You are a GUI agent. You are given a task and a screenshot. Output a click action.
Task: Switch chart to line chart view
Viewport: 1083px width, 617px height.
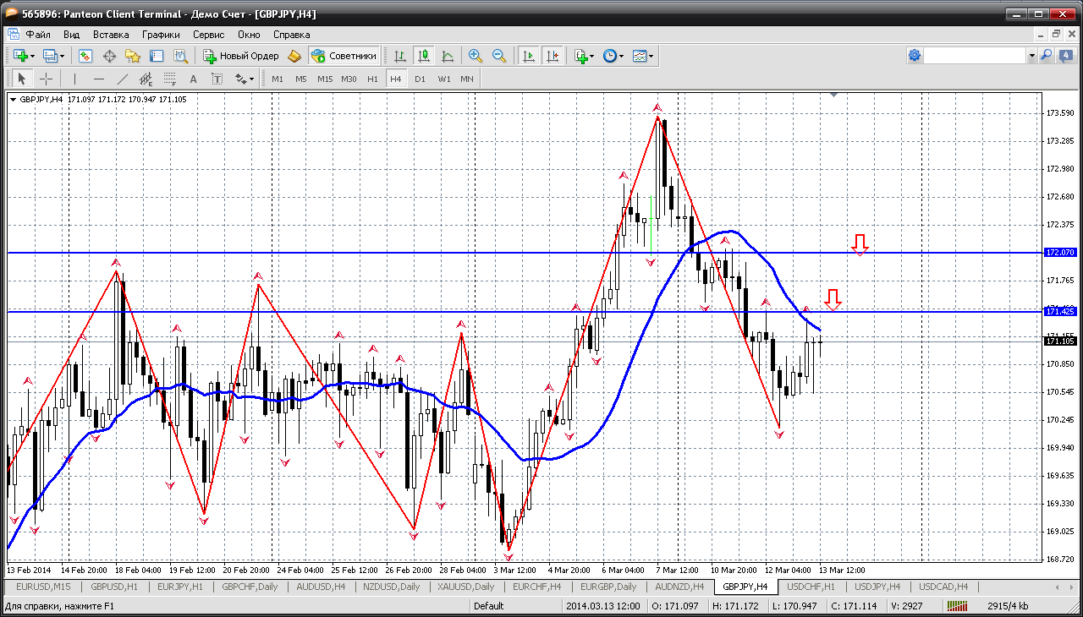[x=448, y=56]
